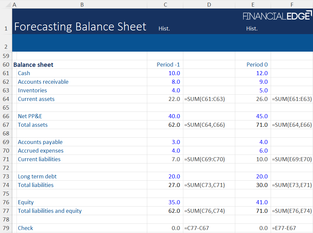The image size is (313, 233).
Task: Click the =E77-E67 check formula cell
Action: (x=284, y=228)
